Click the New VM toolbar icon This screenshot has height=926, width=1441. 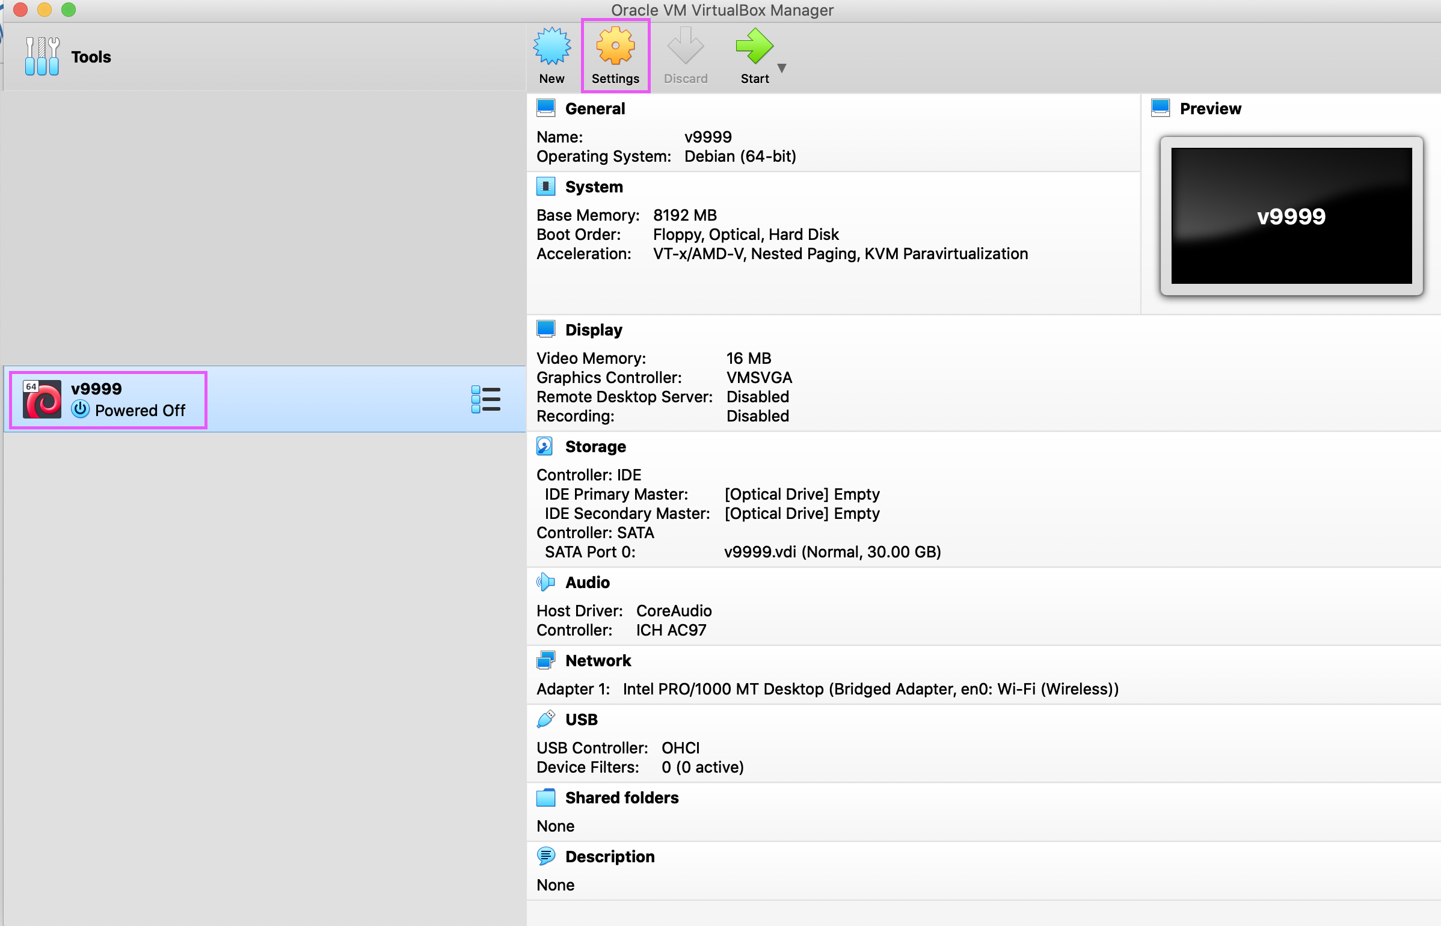552,47
